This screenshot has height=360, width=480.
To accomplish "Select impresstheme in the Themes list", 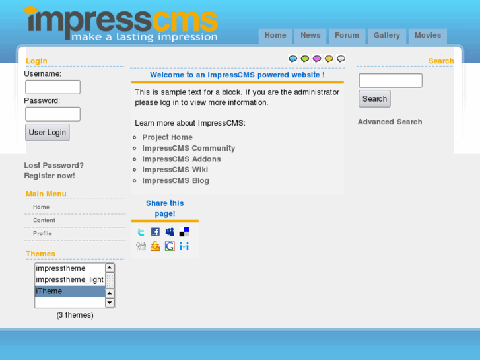I will click(x=70, y=268).
